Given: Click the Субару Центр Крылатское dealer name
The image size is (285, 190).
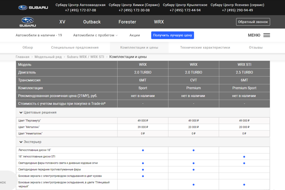Looking at the screenshot, I should (x=185, y=5).
